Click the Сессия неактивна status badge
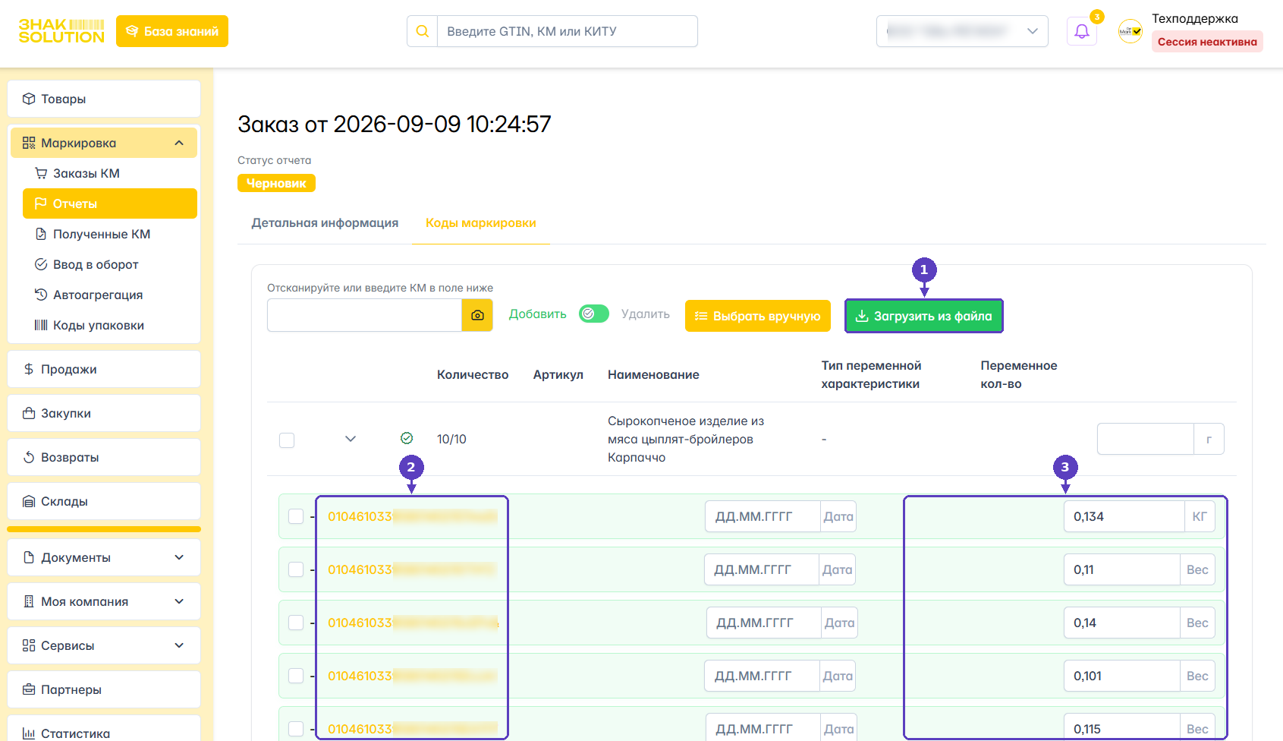Viewport: 1283px width, 741px height. 1207,42
